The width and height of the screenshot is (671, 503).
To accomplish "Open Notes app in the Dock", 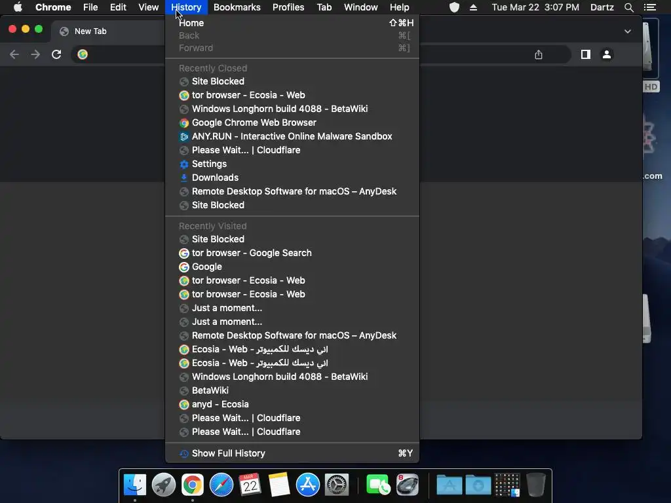I will pos(279,485).
